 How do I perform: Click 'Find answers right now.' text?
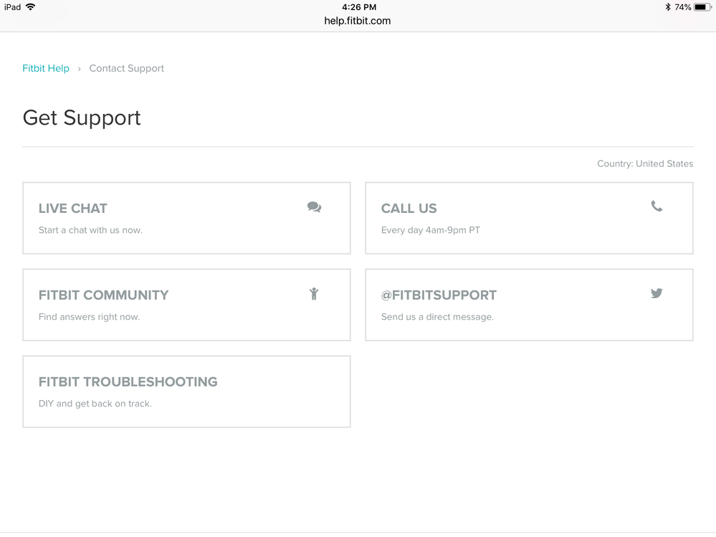click(x=89, y=317)
